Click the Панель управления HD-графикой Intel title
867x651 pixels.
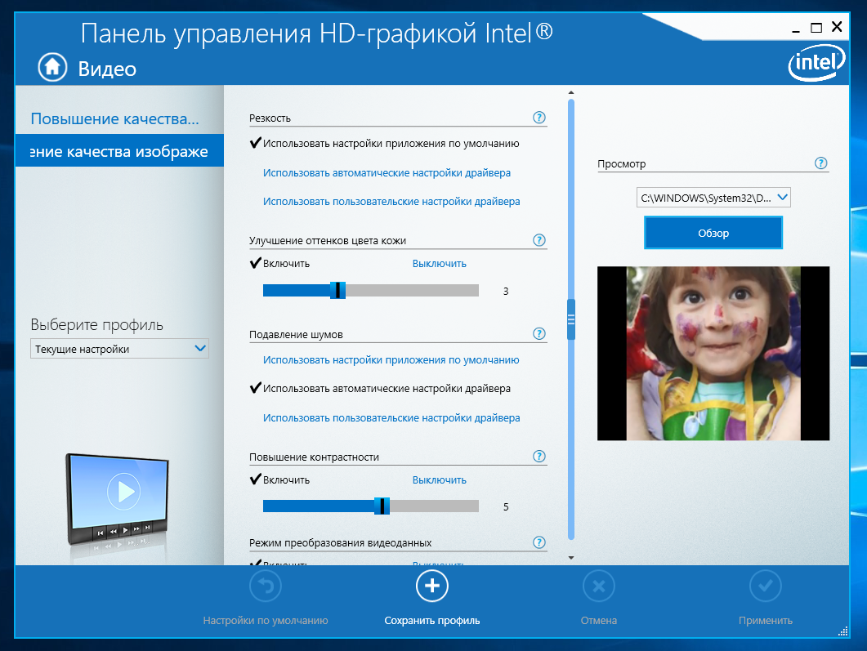(x=317, y=33)
